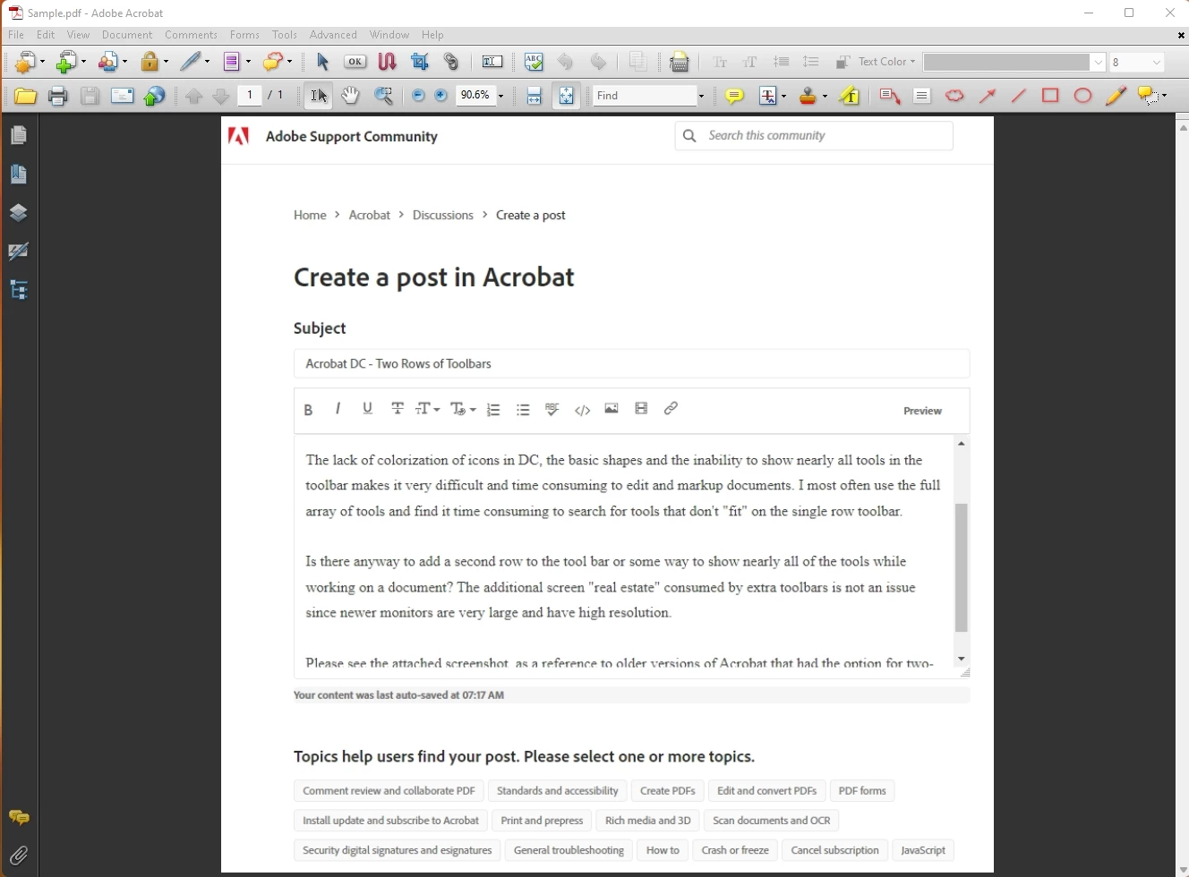The image size is (1189, 877).
Task: Toggle the Comment review and collaborate PDF topic
Action: click(389, 791)
